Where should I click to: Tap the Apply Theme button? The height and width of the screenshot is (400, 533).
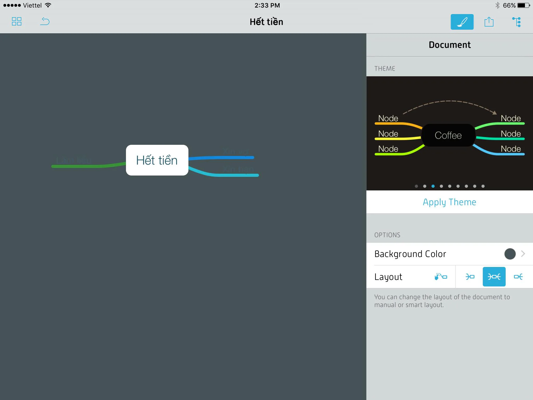pyautogui.click(x=449, y=202)
